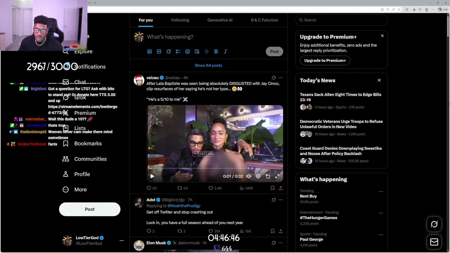450x253 pixels.
Task: Add a poll to the post
Action: [178, 51]
